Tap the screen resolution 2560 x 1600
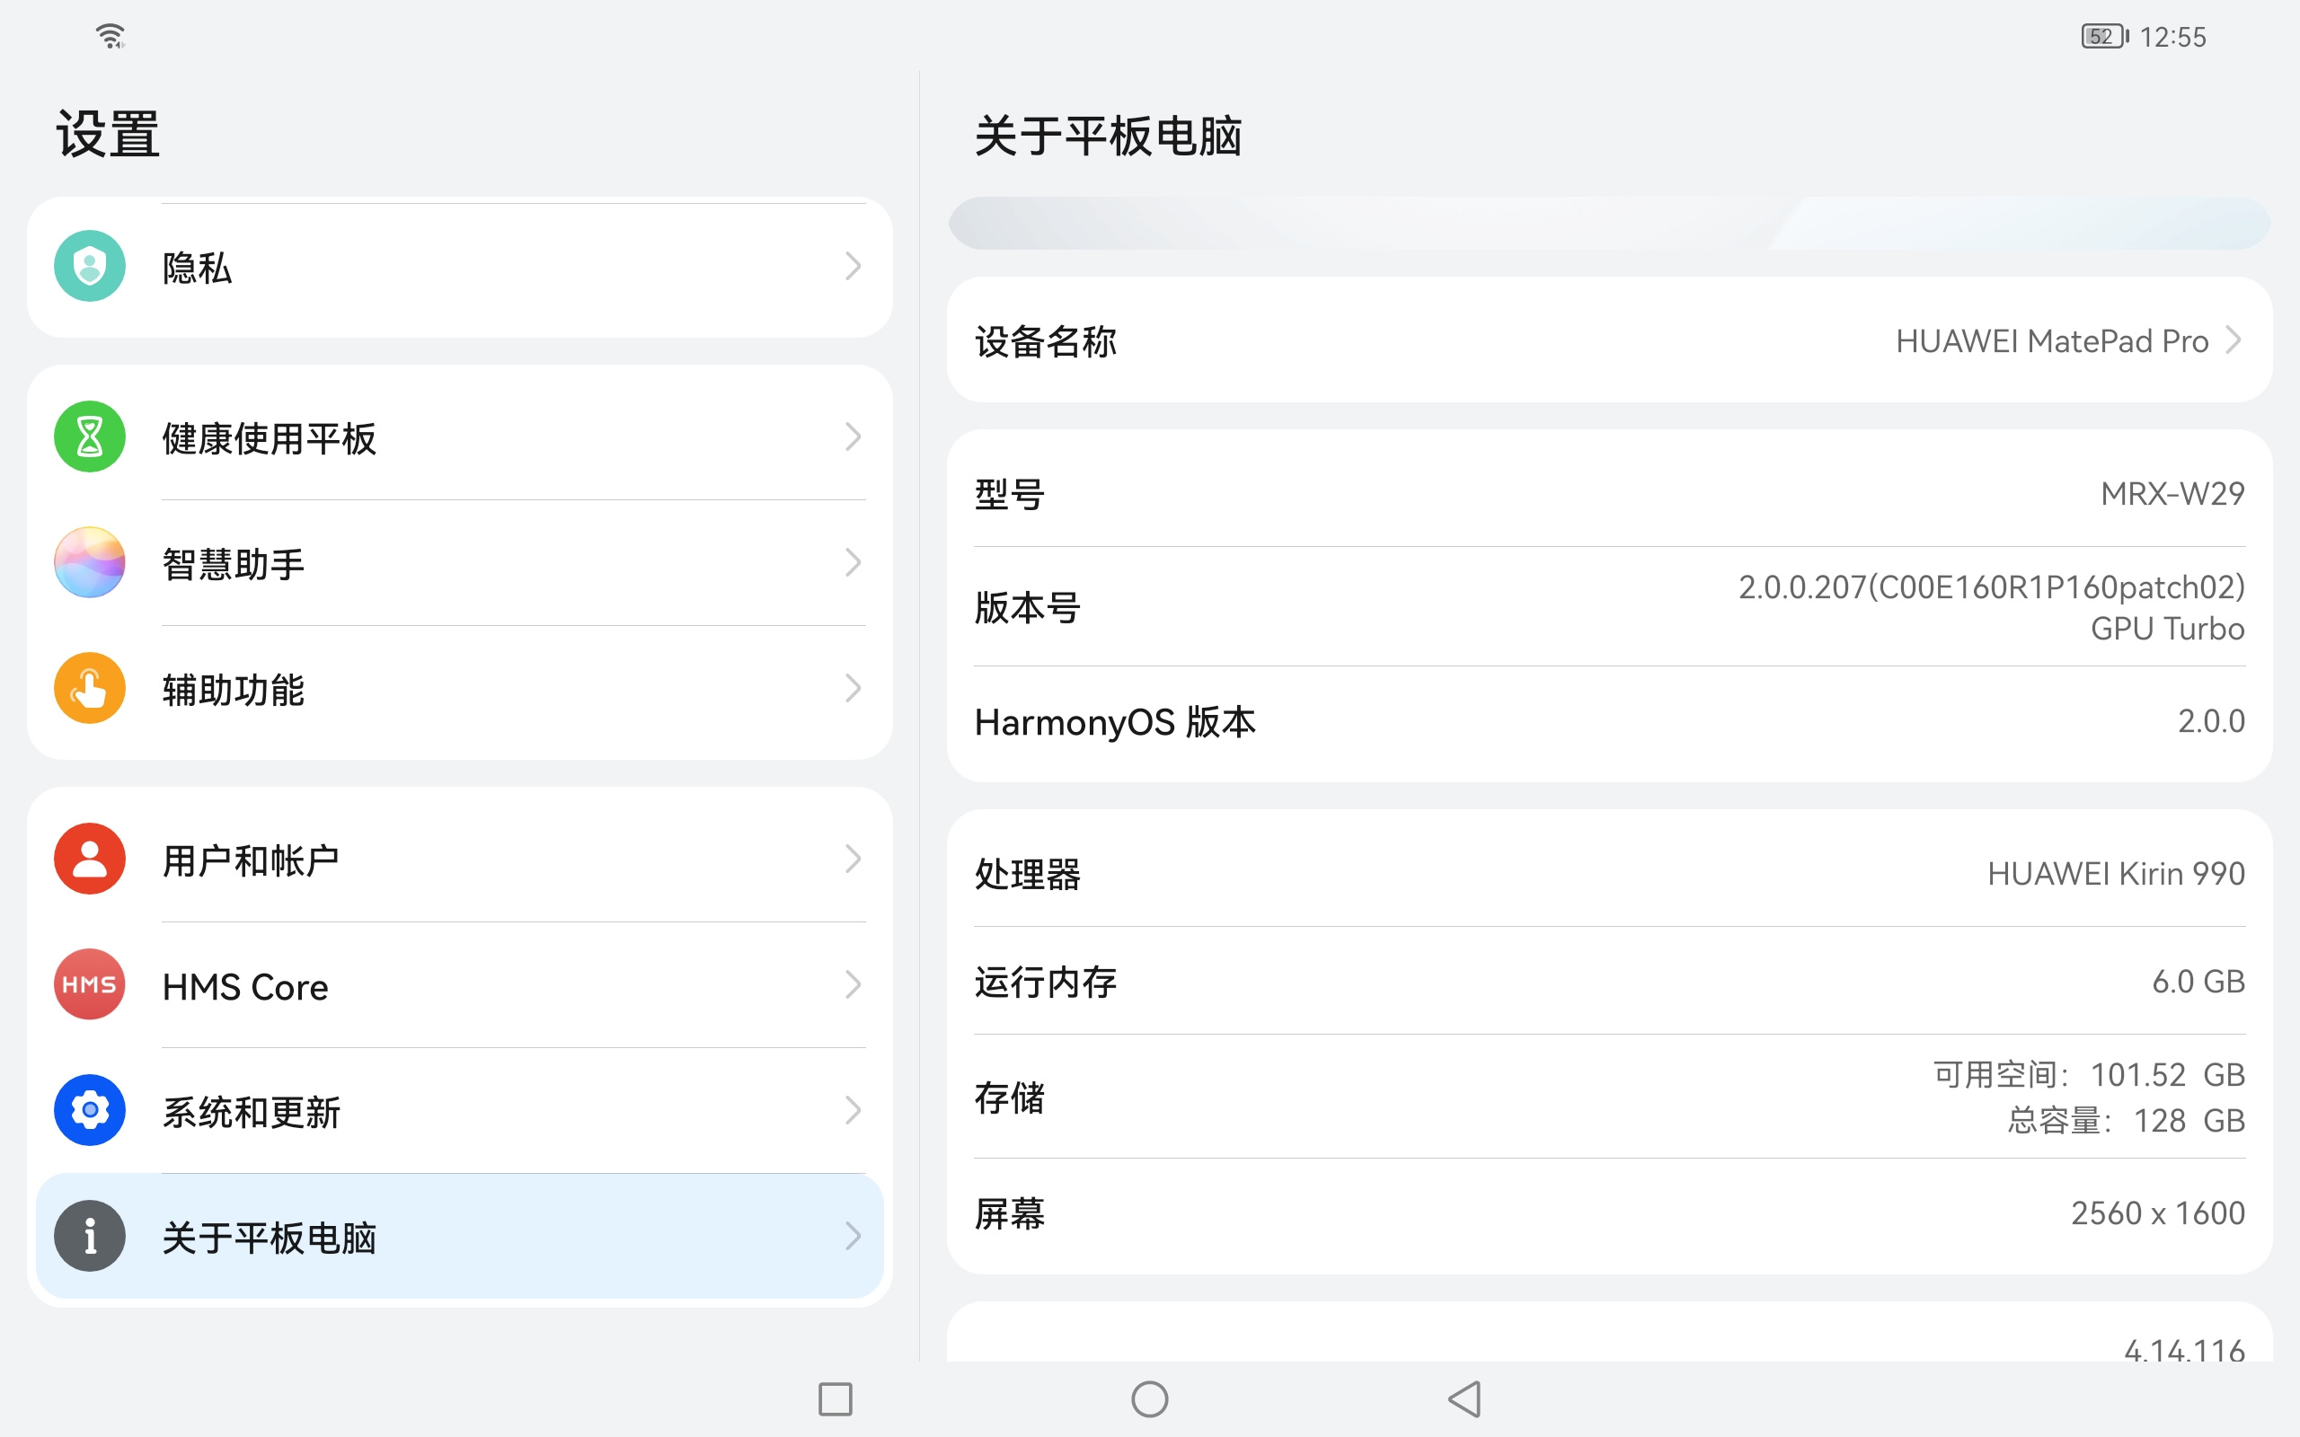This screenshot has width=2300, height=1437. [2157, 1212]
